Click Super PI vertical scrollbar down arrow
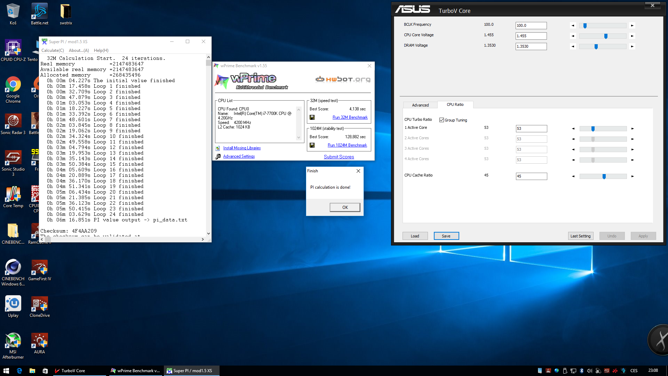The width and height of the screenshot is (668, 376). click(x=208, y=234)
